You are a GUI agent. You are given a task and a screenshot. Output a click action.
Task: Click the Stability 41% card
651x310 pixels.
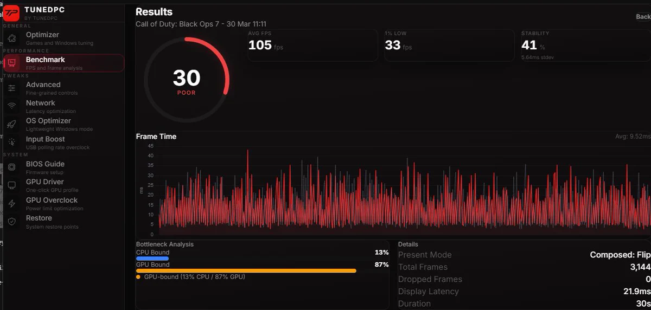pyautogui.click(x=586, y=45)
